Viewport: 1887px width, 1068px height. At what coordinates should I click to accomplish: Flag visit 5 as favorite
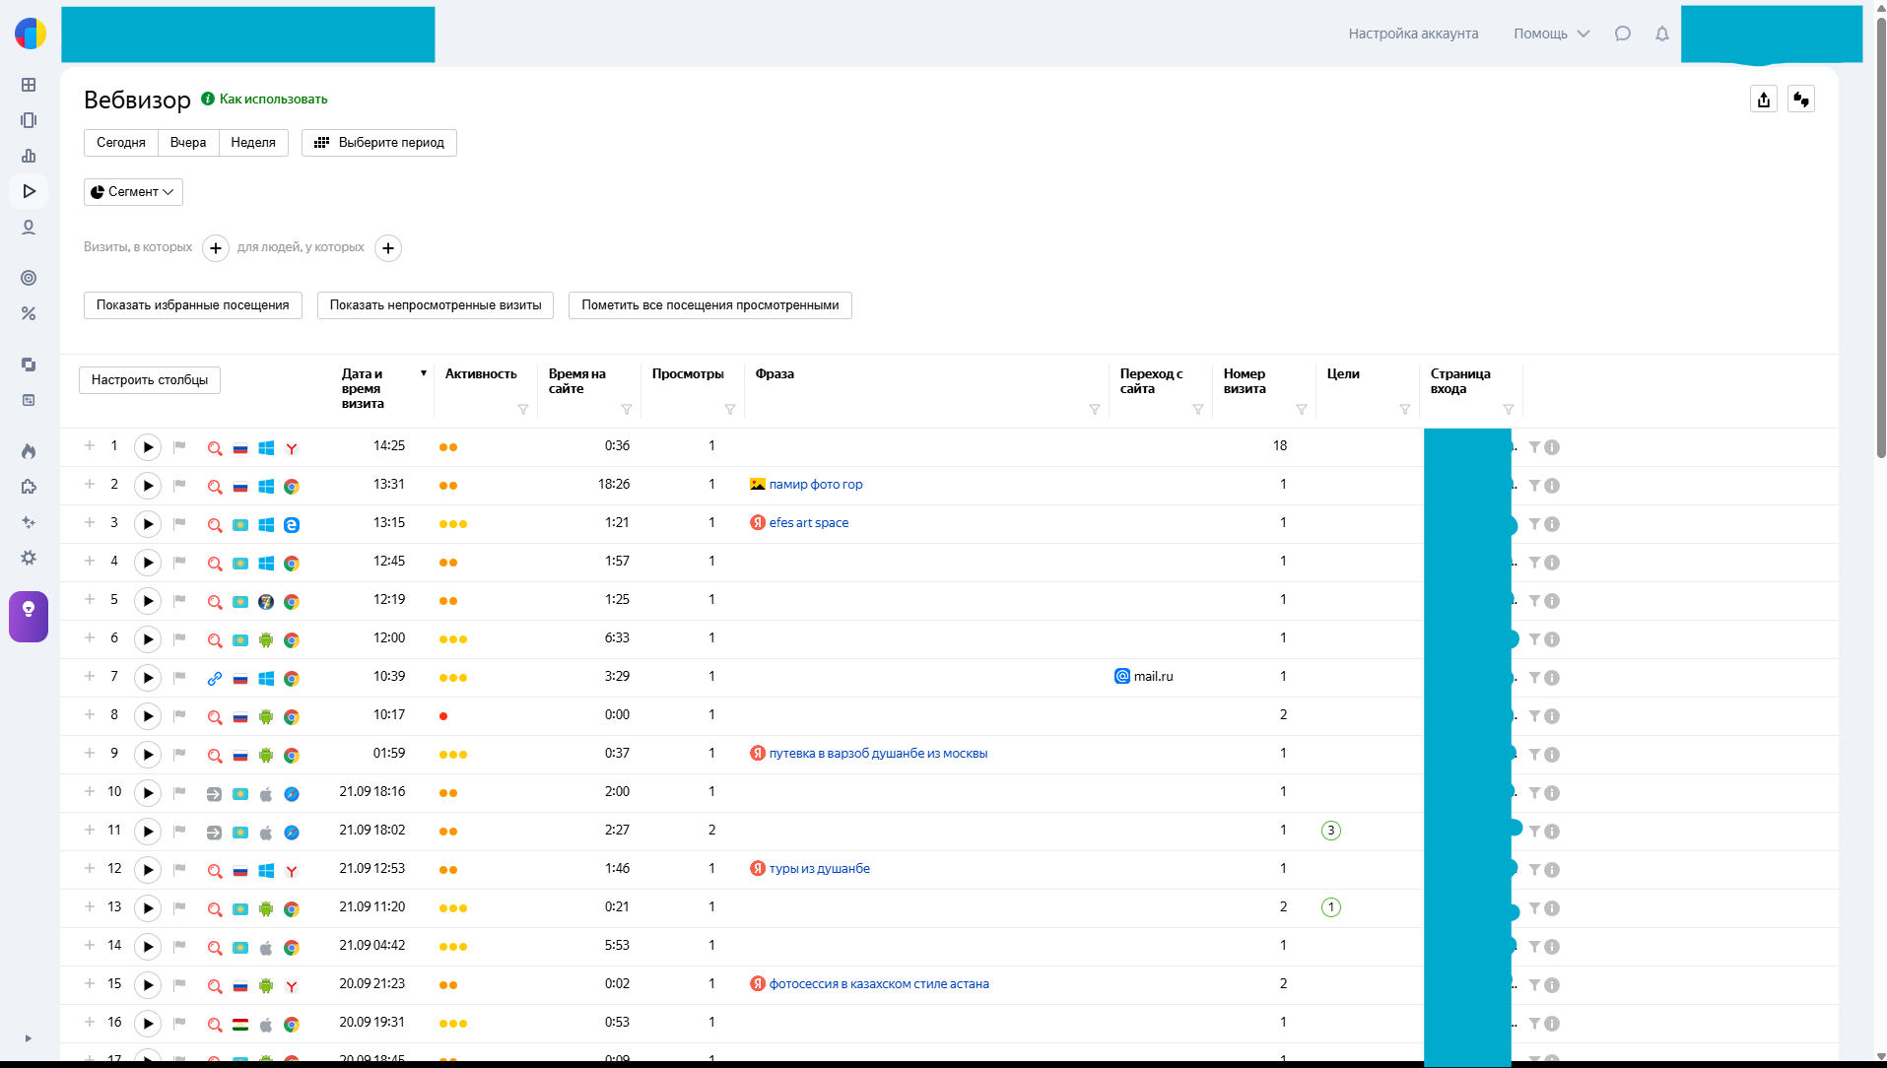point(179,601)
